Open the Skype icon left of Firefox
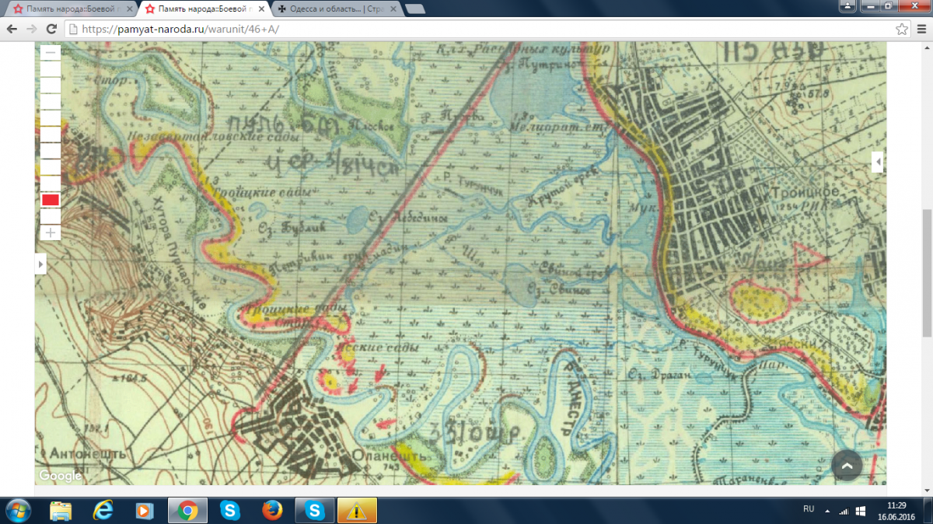Image resolution: width=933 pixels, height=524 pixels. [x=229, y=510]
